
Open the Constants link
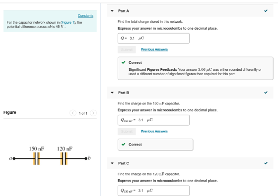pos(85,15)
